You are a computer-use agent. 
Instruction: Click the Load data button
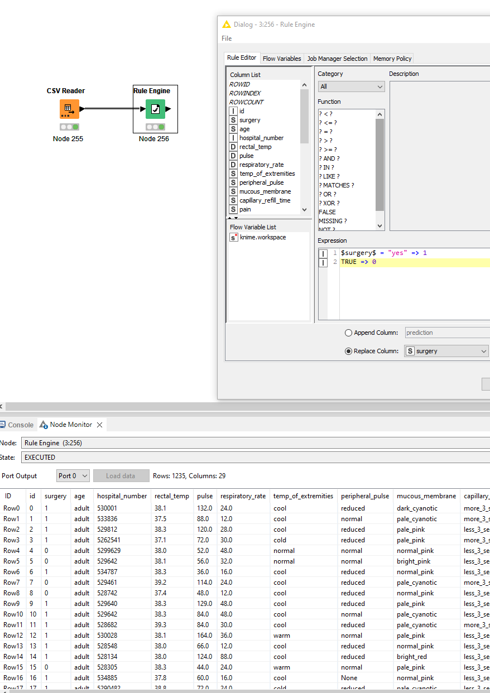(x=121, y=476)
